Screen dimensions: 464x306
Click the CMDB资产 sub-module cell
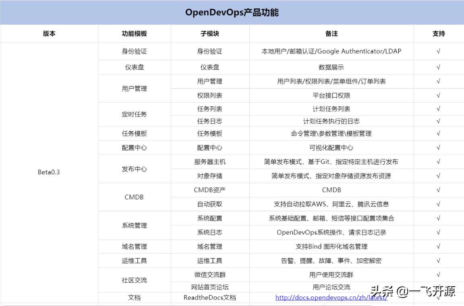[x=210, y=190]
